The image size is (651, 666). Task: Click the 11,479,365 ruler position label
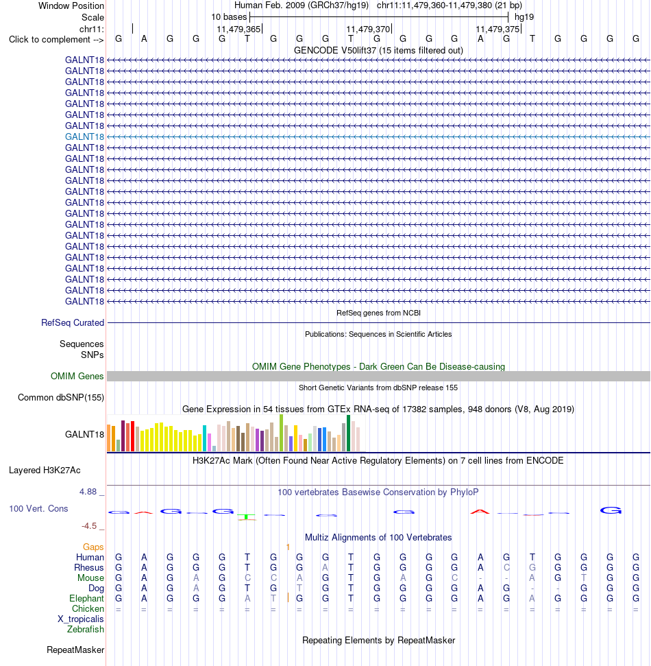tap(238, 29)
